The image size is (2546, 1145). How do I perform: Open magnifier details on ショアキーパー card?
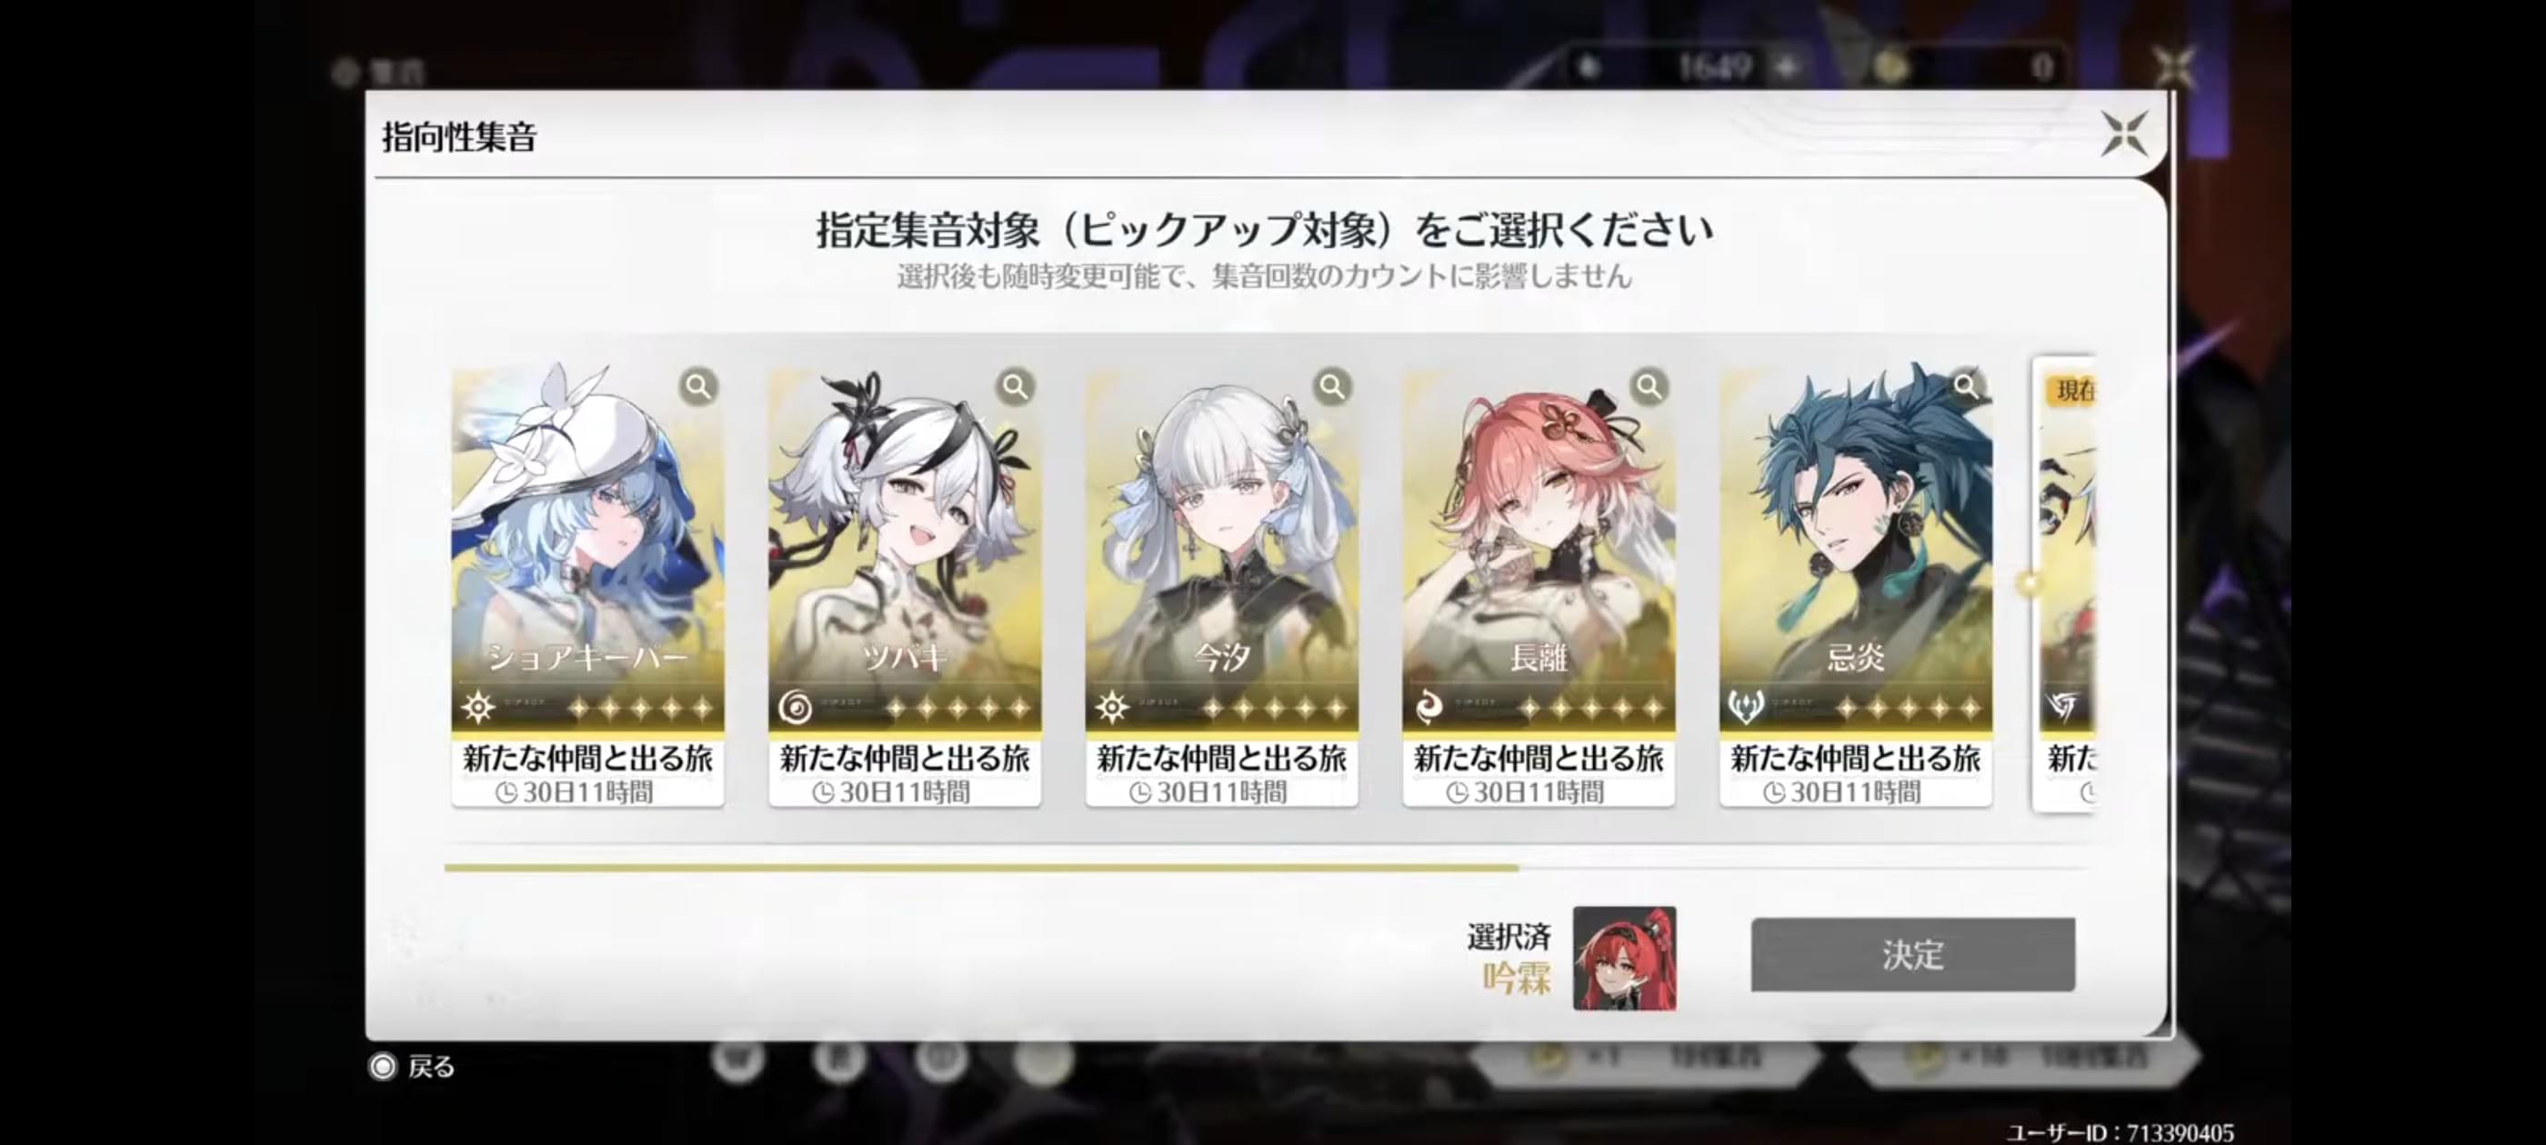coord(697,386)
